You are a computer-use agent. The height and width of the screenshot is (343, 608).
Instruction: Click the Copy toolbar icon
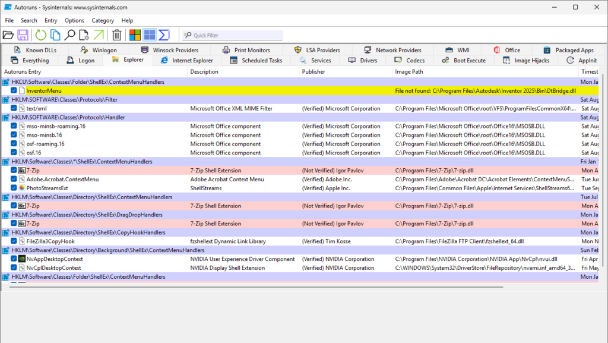tap(55, 35)
